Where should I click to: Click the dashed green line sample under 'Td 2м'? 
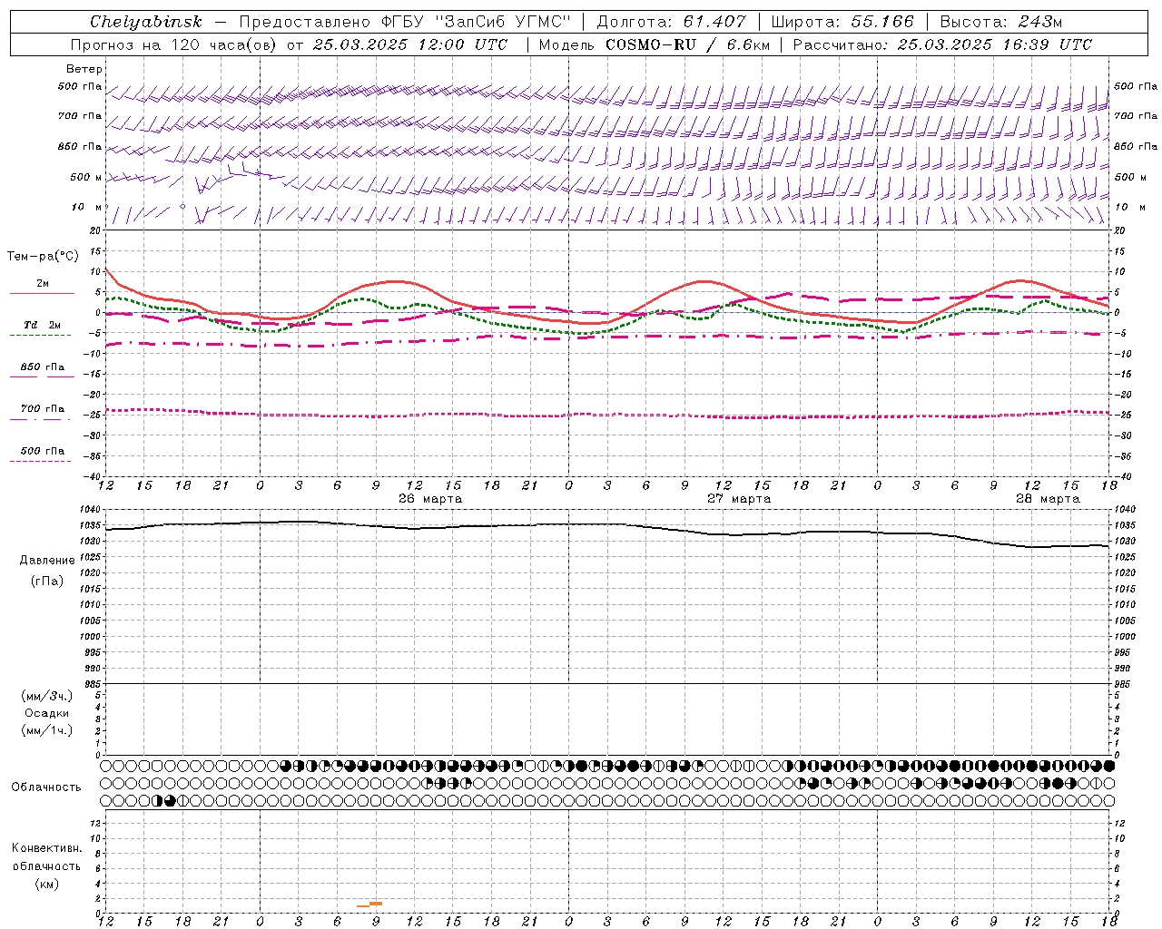click(40, 335)
